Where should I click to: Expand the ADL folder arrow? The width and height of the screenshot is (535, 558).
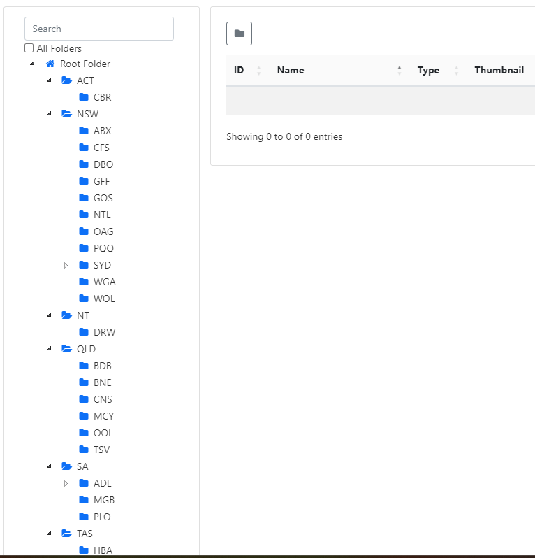coord(66,483)
